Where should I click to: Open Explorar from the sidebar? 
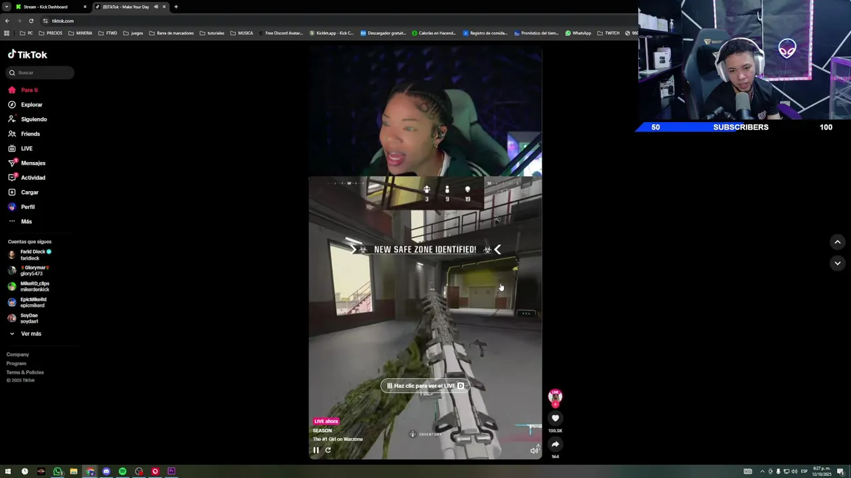point(25,105)
